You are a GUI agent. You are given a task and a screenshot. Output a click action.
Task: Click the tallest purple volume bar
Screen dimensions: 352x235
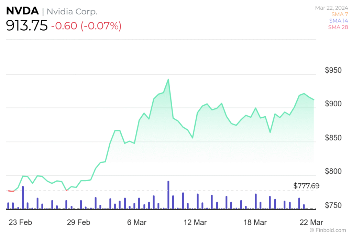coord(168,194)
